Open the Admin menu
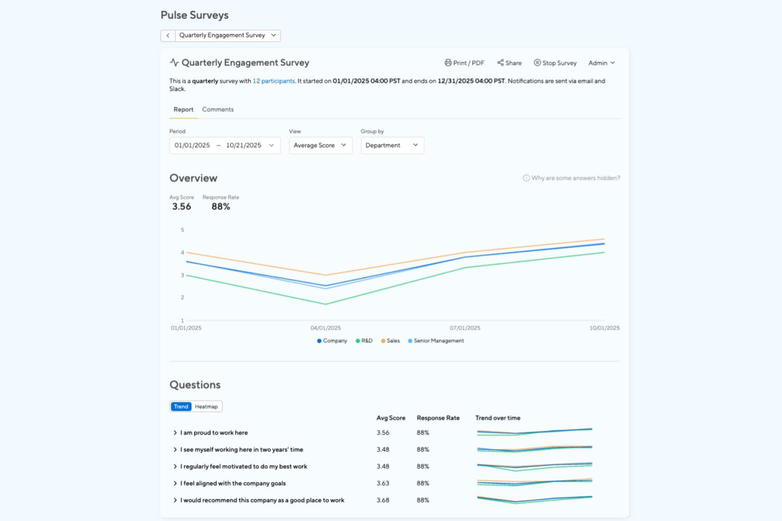The image size is (782, 521). pos(601,63)
